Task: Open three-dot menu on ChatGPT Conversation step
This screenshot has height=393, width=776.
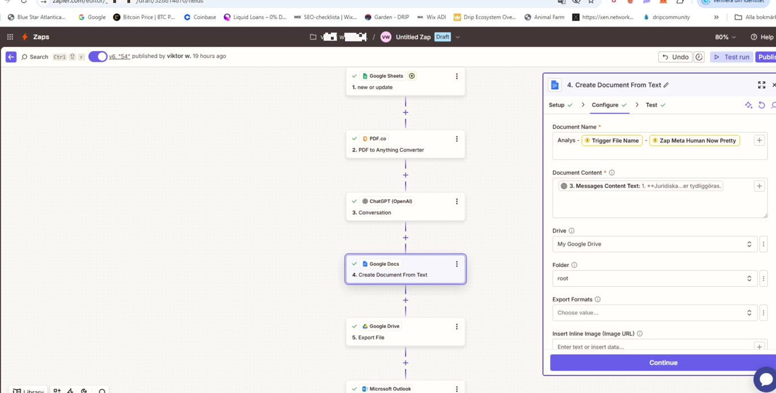Action: click(x=457, y=202)
